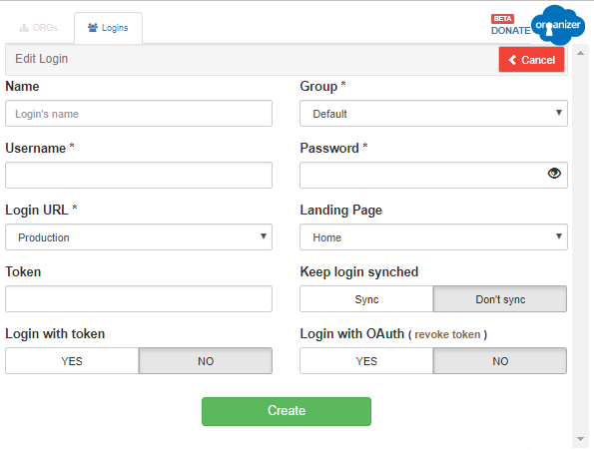594x450 pixels.
Task: Switch to the Logins tab
Action: pyautogui.click(x=109, y=28)
